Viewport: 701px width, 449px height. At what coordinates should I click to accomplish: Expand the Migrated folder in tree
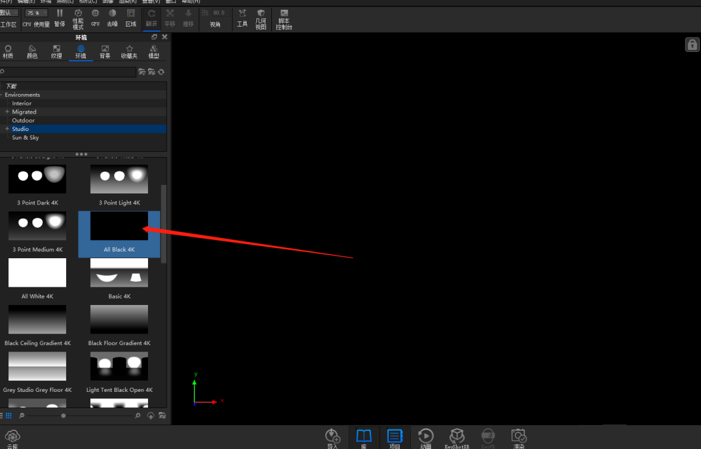point(7,112)
